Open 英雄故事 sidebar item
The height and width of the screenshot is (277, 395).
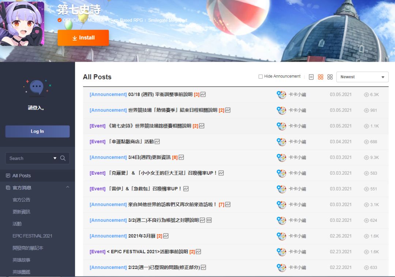pyautogui.click(x=22, y=260)
